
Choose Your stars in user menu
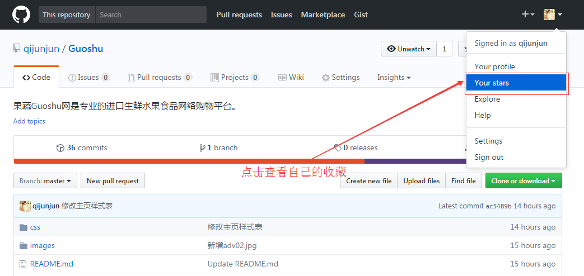[x=516, y=83]
